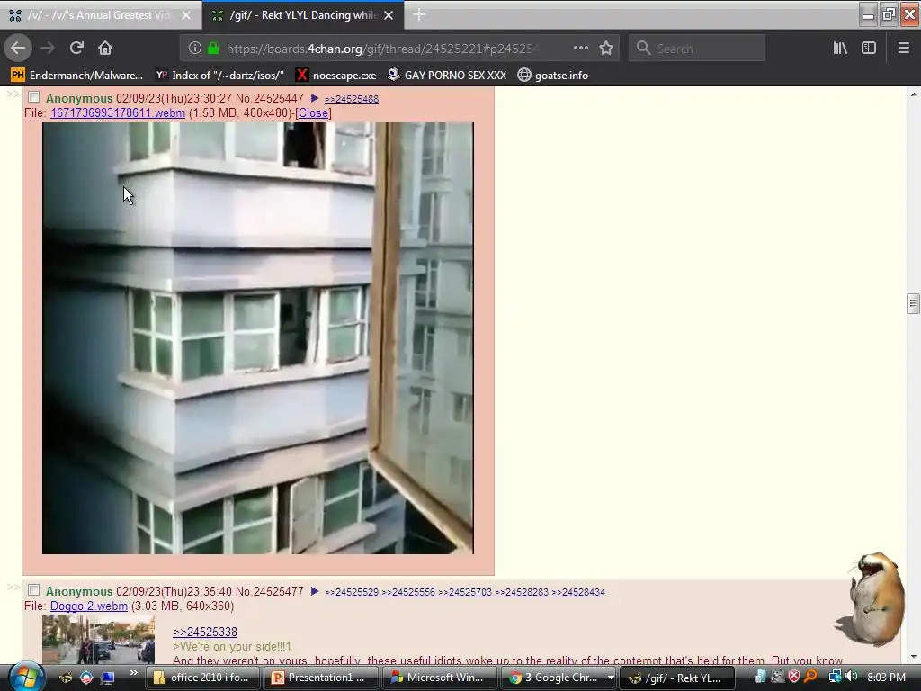Open the Library panel
This screenshot has height=691, width=921.
click(x=840, y=49)
